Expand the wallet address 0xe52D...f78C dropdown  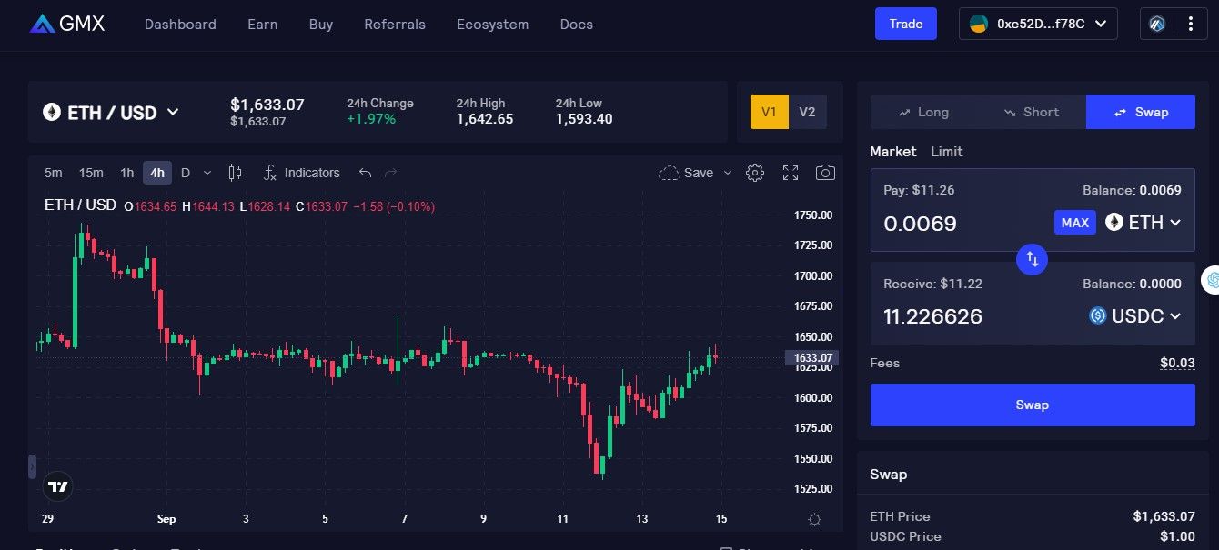click(1037, 24)
